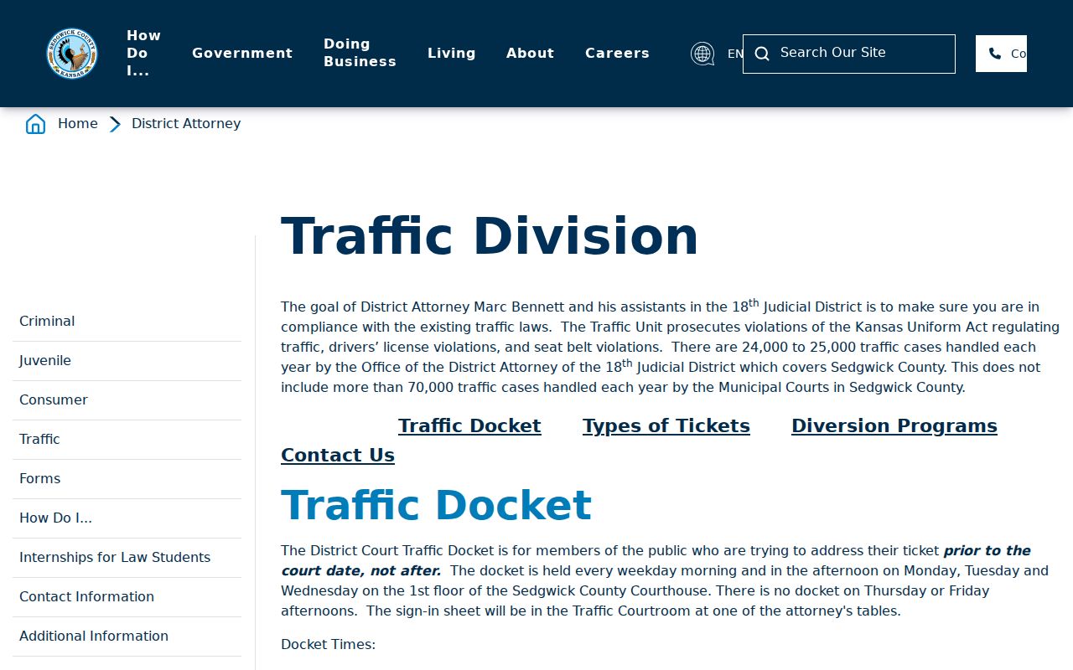Screen dimensions: 1073x670
Task: Click the Traffic Division page heading
Action: click(x=490, y=236)
